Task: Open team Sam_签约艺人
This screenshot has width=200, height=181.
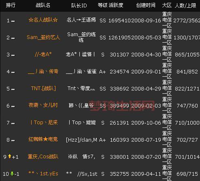Action: coord(43,37)
